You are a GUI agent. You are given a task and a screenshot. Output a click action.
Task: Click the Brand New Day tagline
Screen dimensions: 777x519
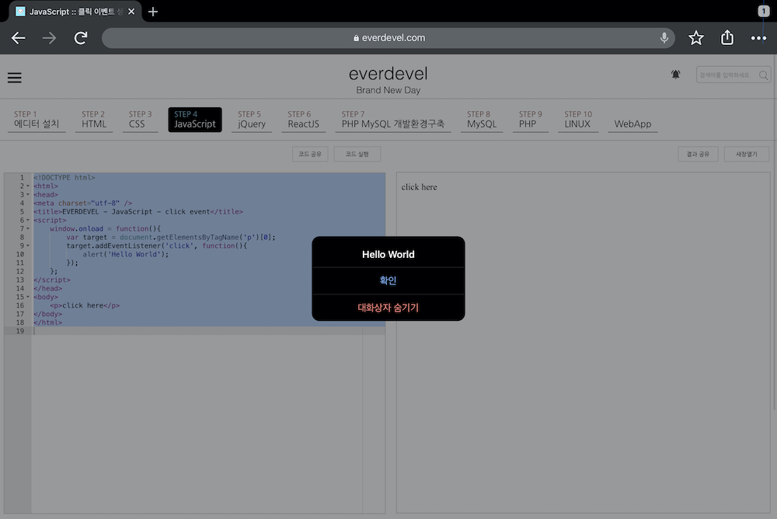(388, 90)
